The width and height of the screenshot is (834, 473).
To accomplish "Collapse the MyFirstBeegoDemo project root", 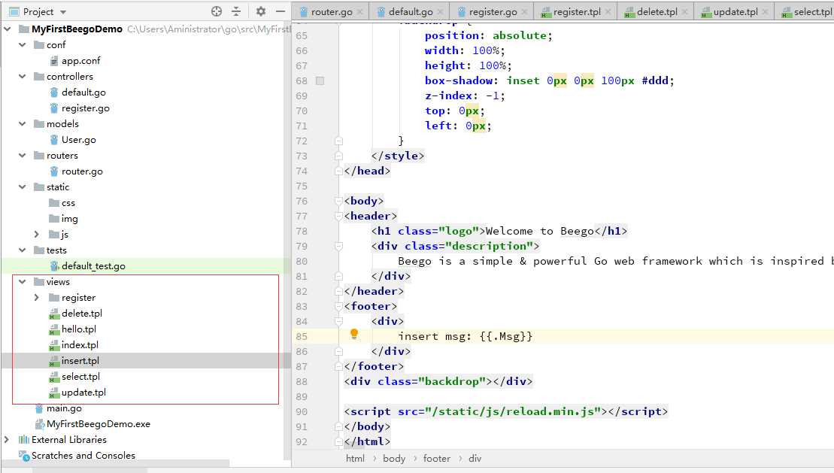I will [8, 29].
